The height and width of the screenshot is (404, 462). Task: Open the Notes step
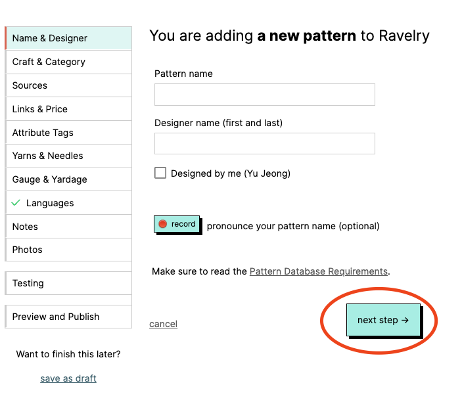[68, 227]
